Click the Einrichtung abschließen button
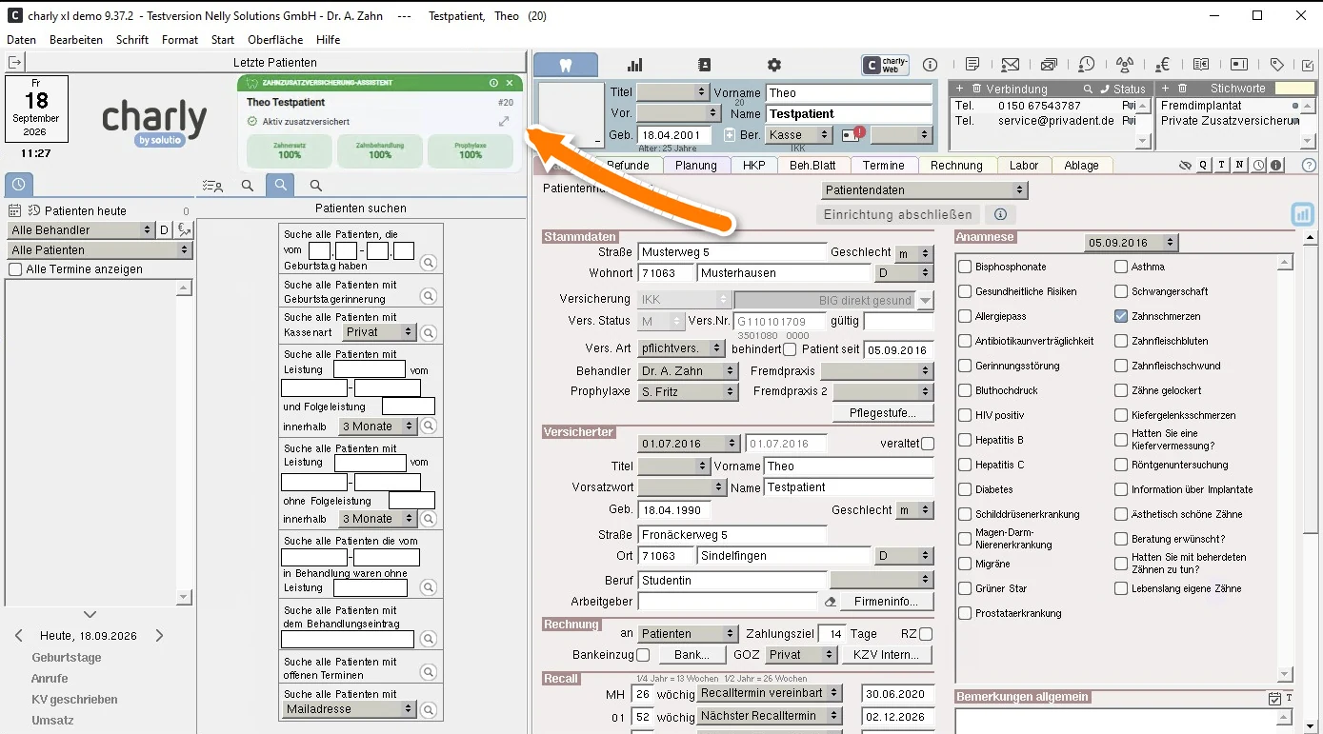Image resolution: width=1323 pixels, height=734 pixels. click(x=898, y=215)
